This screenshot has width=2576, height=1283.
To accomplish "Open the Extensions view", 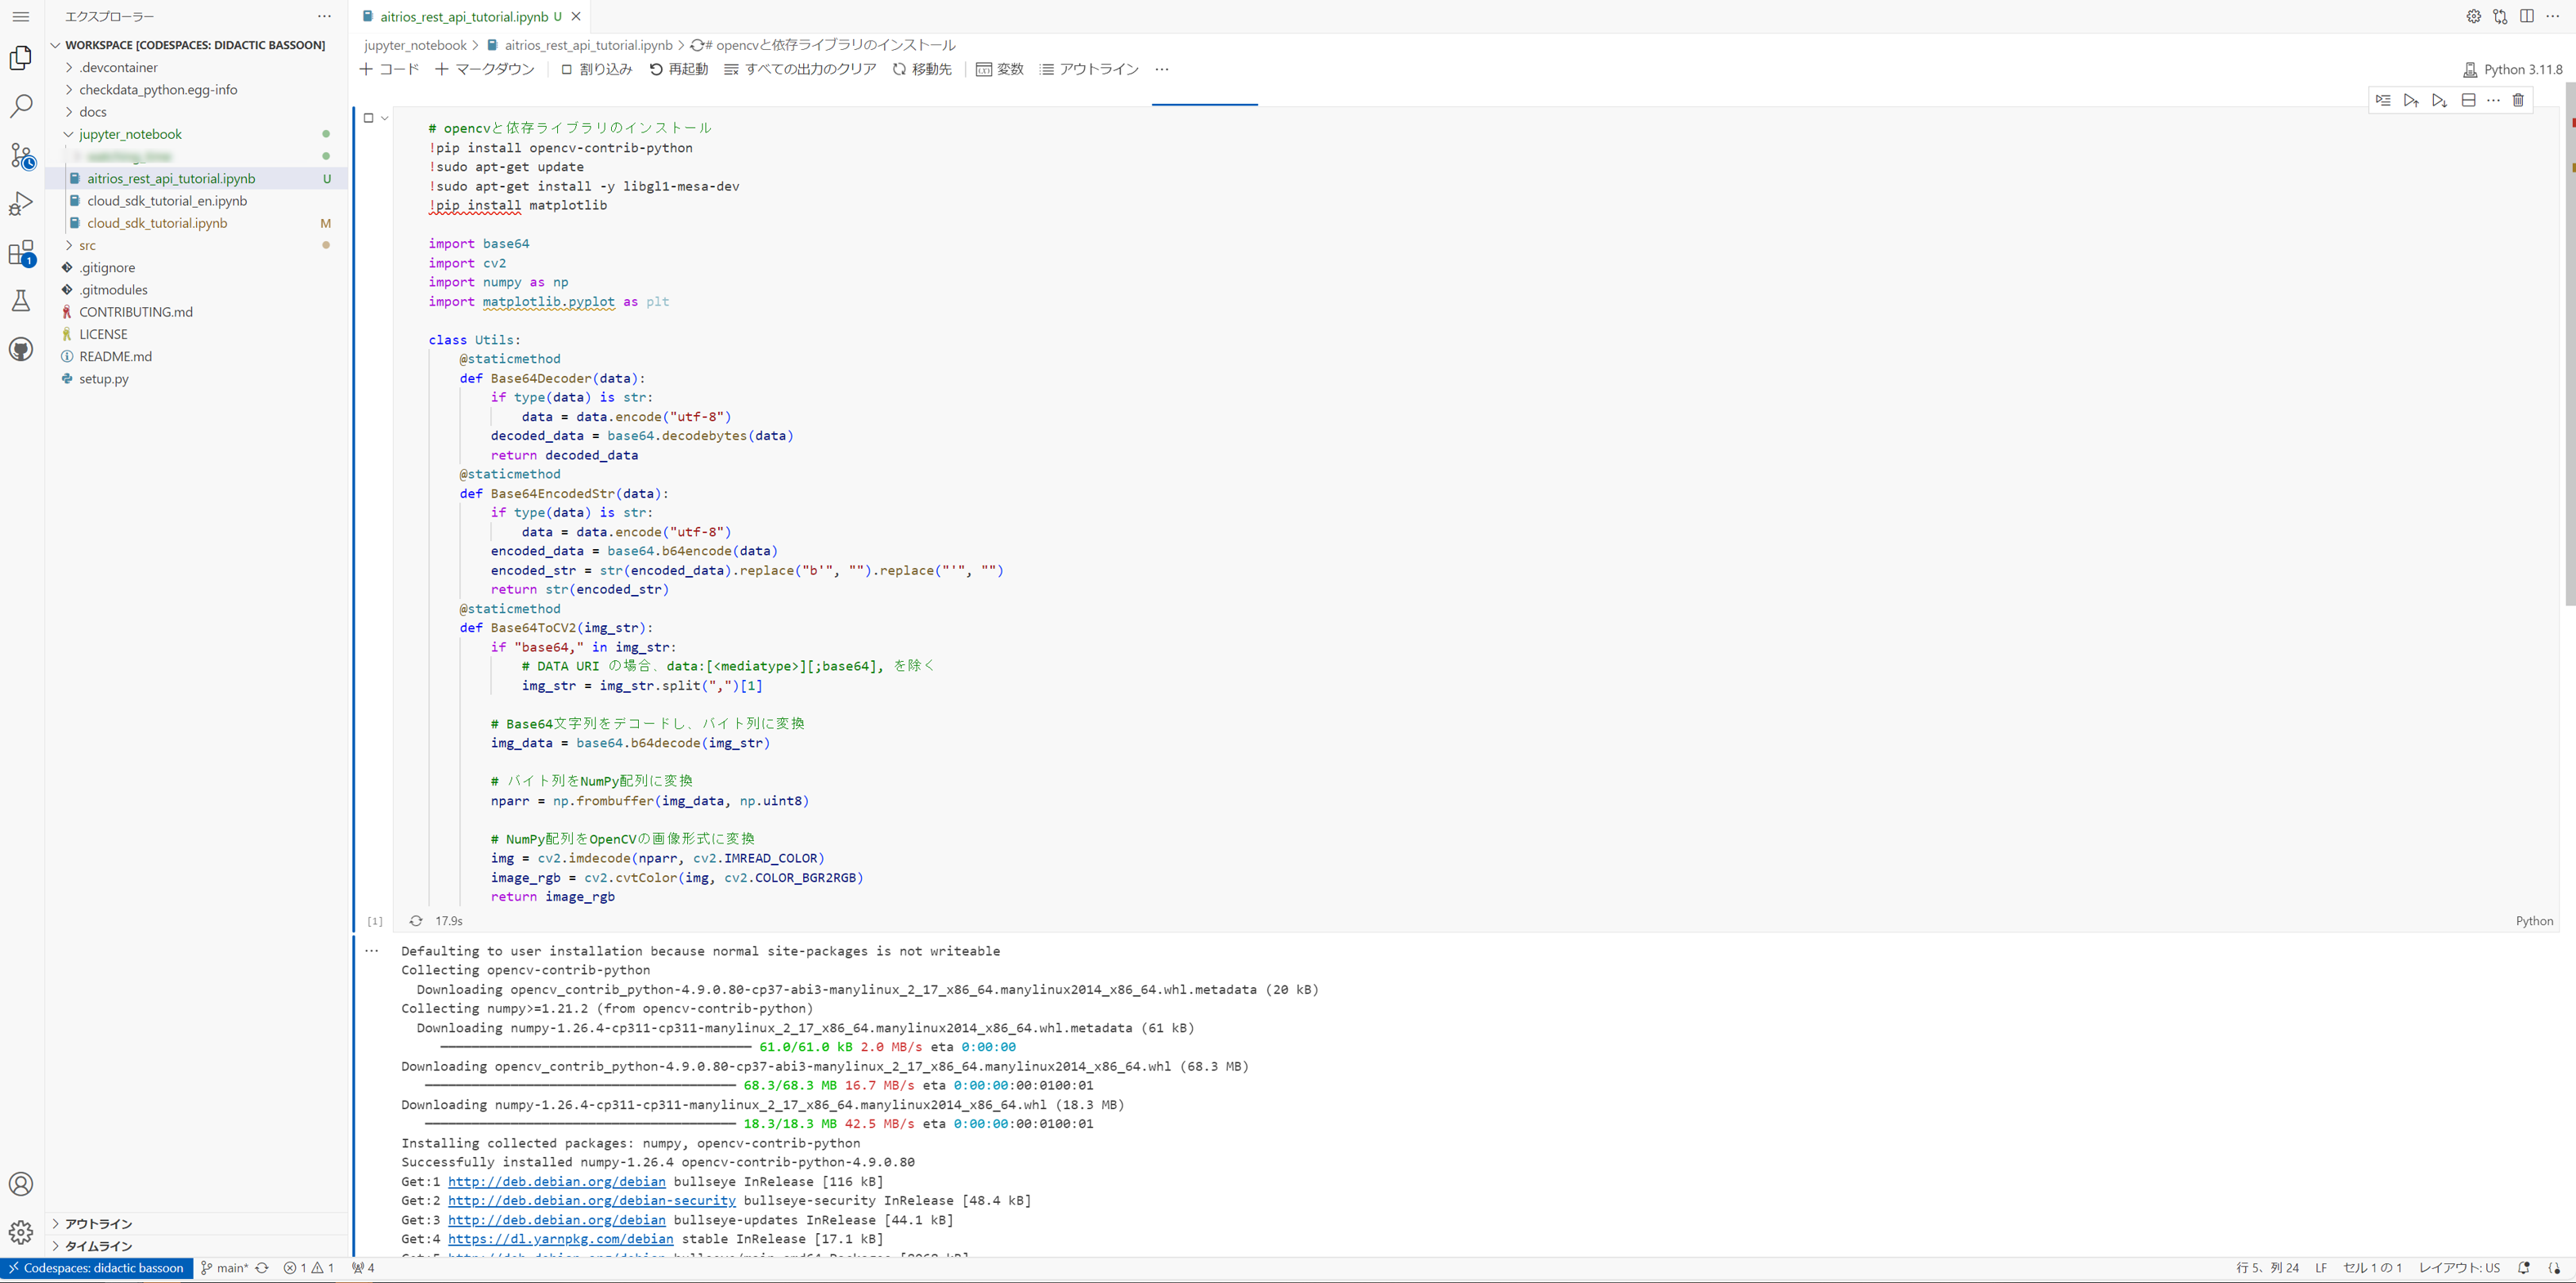I will (21, 252).
